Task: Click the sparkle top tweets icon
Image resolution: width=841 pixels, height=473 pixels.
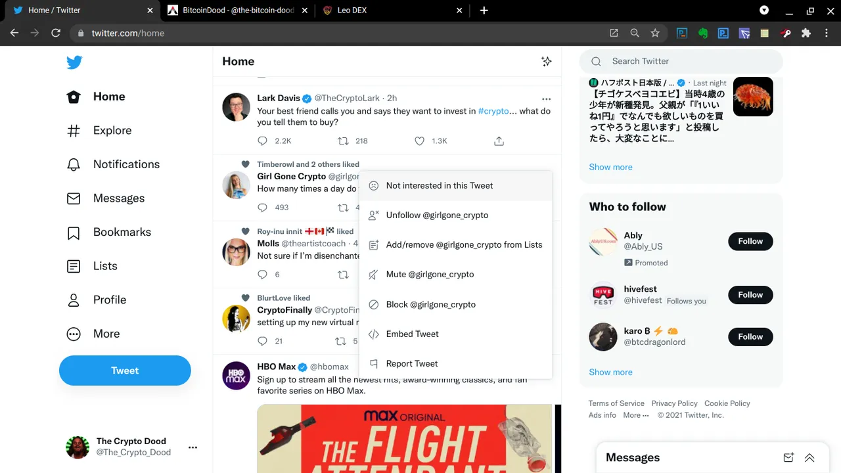Action: click(546, 61)
